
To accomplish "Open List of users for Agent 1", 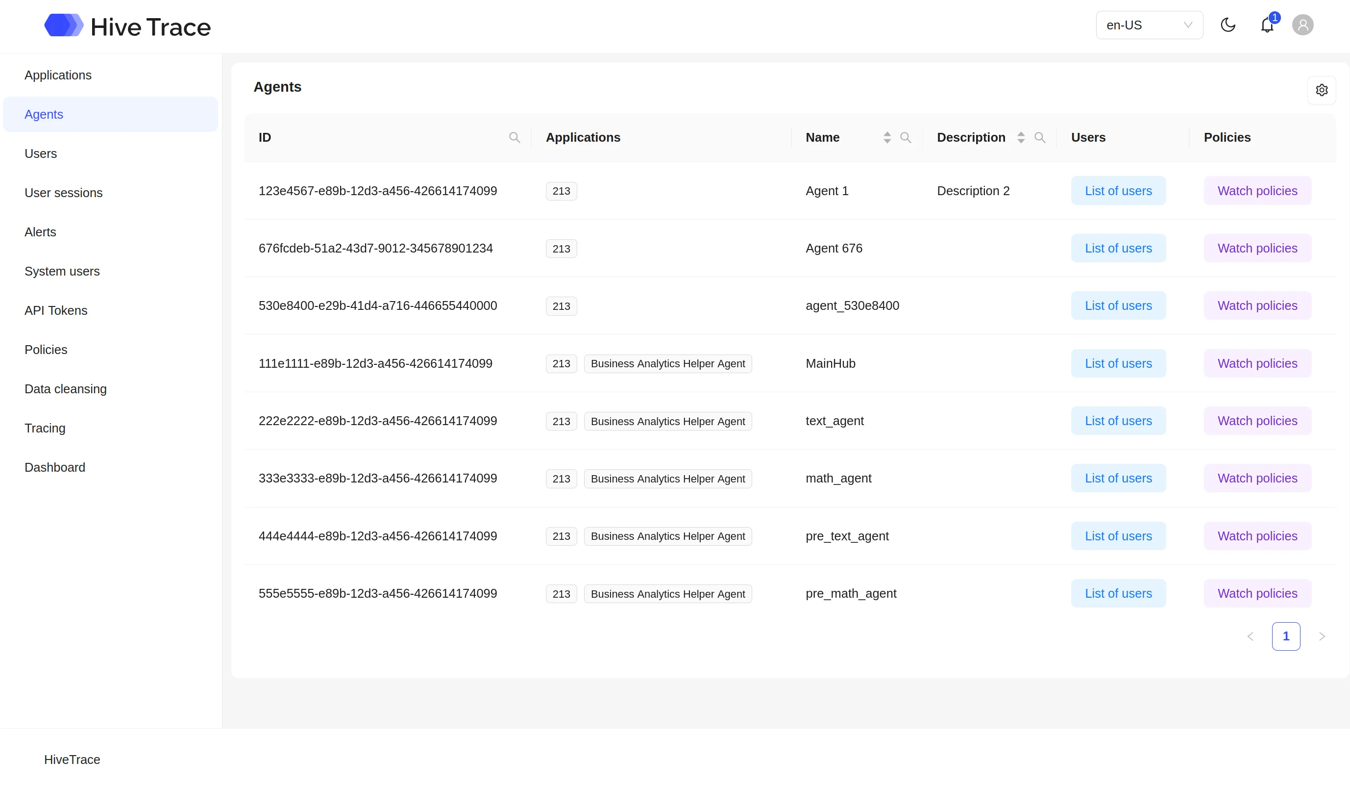I will click(1118, 191).
